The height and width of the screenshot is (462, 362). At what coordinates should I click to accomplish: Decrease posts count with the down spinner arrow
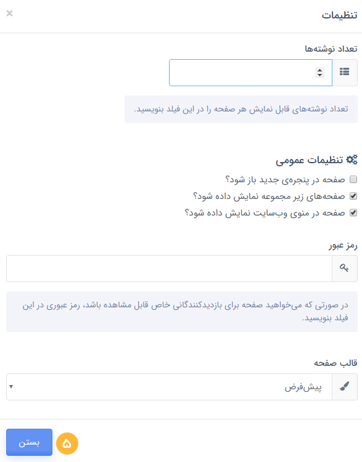pos(319,75)
